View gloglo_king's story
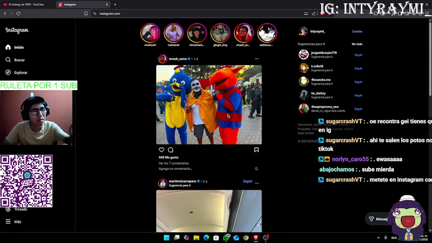Viewport: 432px width, 243px height. pyautogui.click(x=220, y=33)
